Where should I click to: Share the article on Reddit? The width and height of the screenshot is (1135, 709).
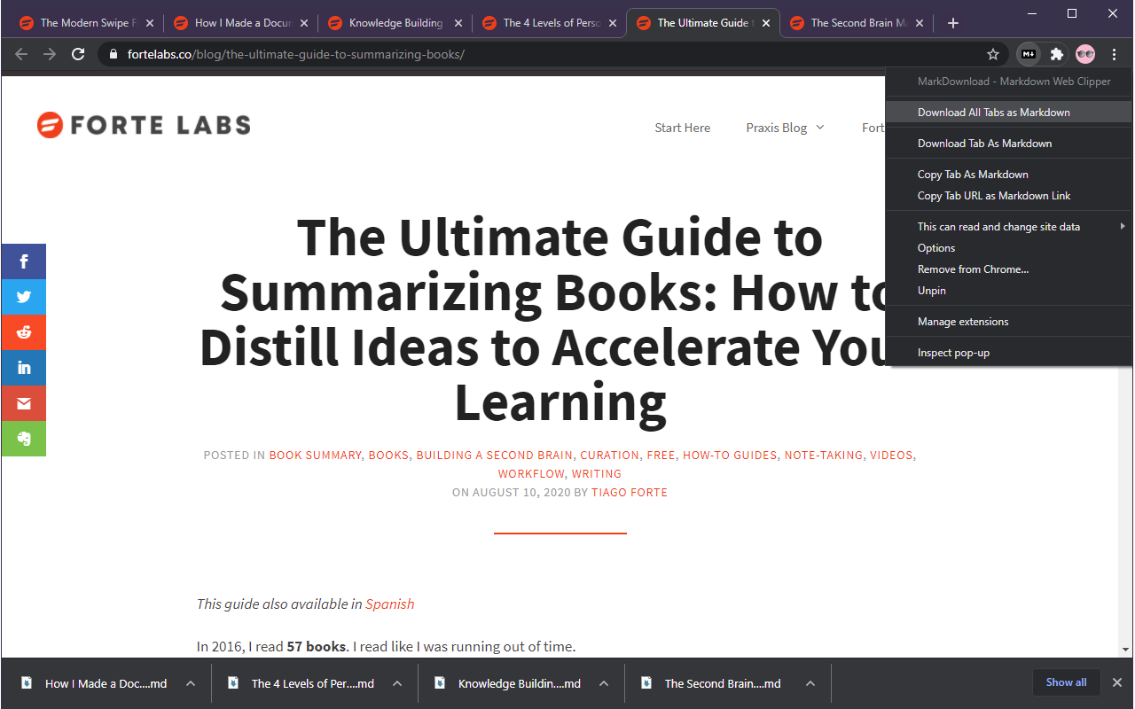(x=24, y=332)
